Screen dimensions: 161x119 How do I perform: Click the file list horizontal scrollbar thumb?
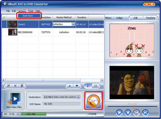tap(43, 80)
